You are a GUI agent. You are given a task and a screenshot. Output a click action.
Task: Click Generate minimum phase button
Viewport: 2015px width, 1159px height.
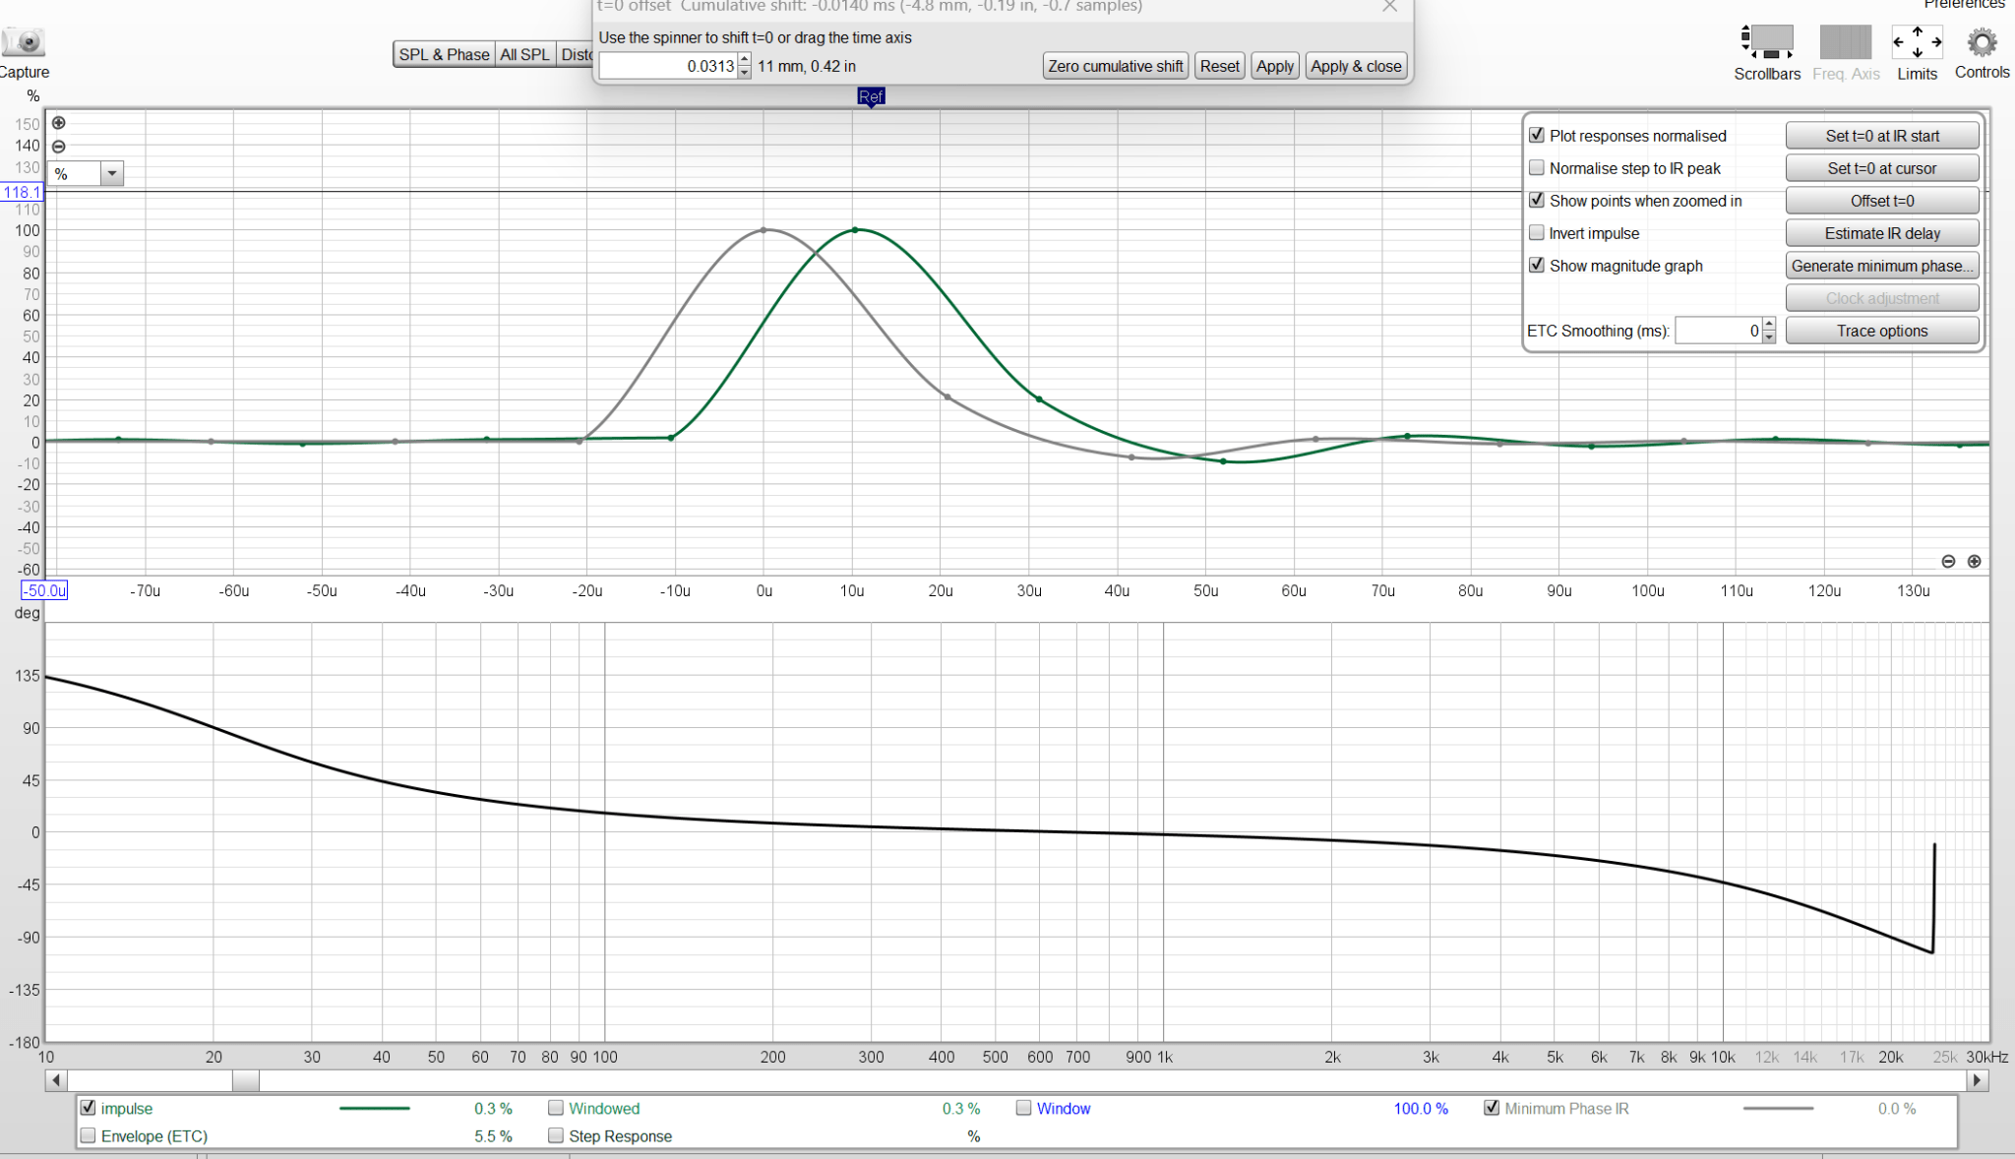[1882, 266]
